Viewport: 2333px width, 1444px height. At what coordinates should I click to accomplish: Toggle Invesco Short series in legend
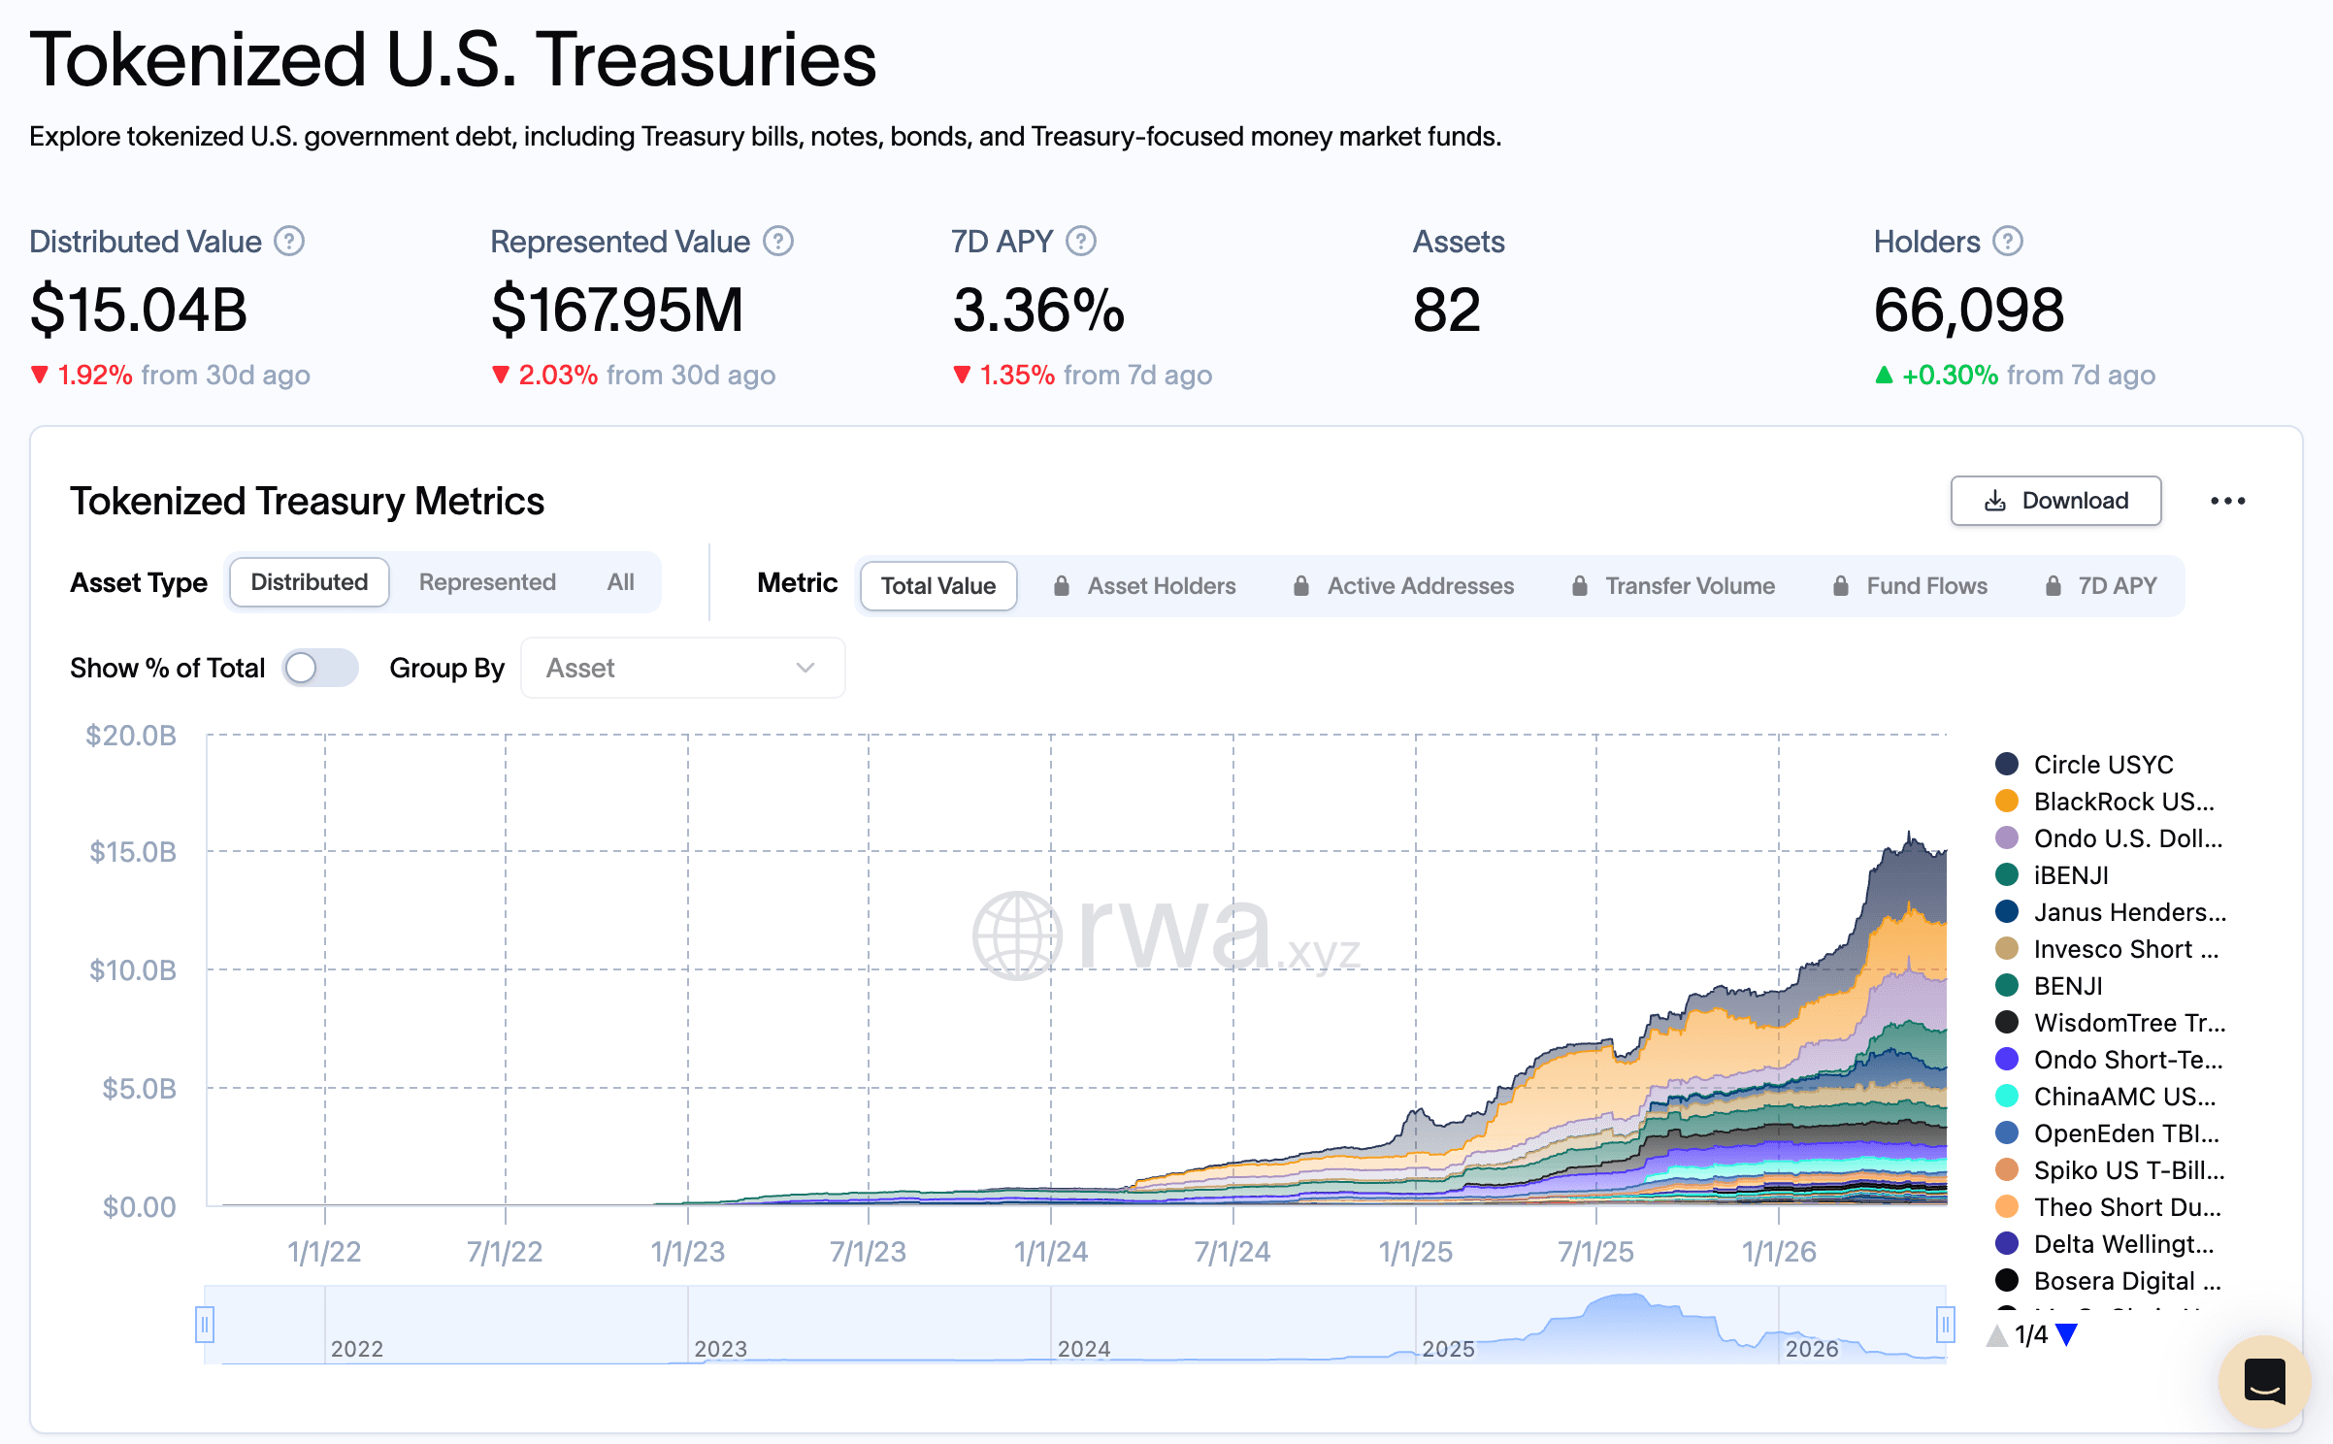click(x=2107, y=948)
